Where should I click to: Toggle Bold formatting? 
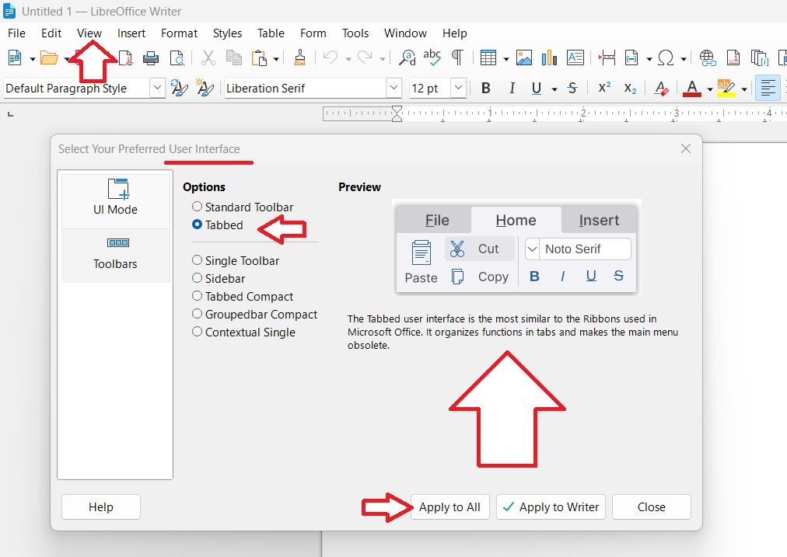(x=485, y=89)
